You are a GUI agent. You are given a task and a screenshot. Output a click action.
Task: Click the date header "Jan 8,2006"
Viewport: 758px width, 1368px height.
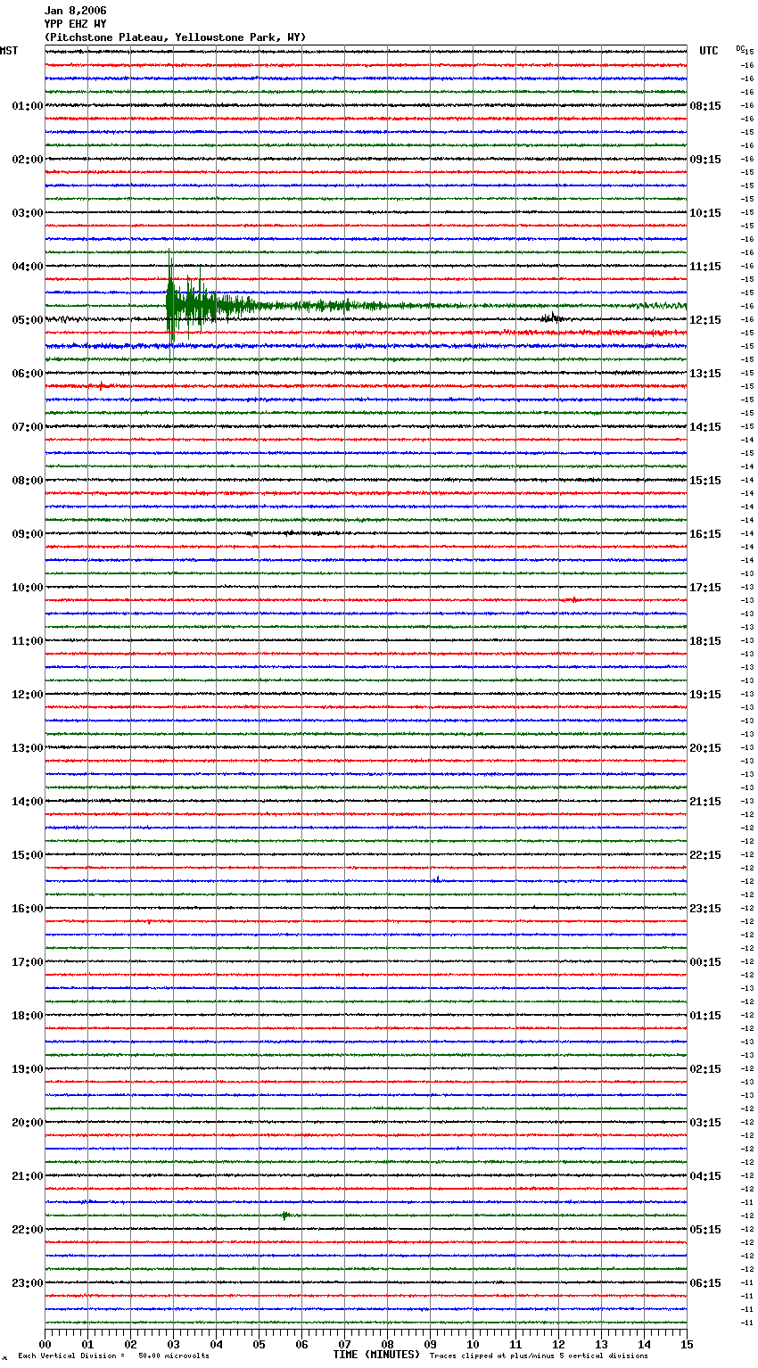pos(75,11)
